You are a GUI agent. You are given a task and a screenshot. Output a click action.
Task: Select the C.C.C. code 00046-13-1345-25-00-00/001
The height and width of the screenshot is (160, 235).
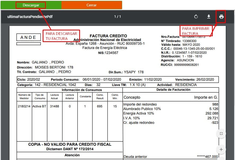pyautogui.click(x=194, y=49)
